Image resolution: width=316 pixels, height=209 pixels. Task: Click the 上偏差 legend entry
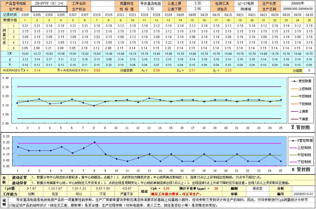pos(301,111)
